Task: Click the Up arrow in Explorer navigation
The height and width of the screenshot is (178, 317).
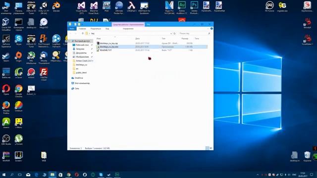Action: click(83, 34)
